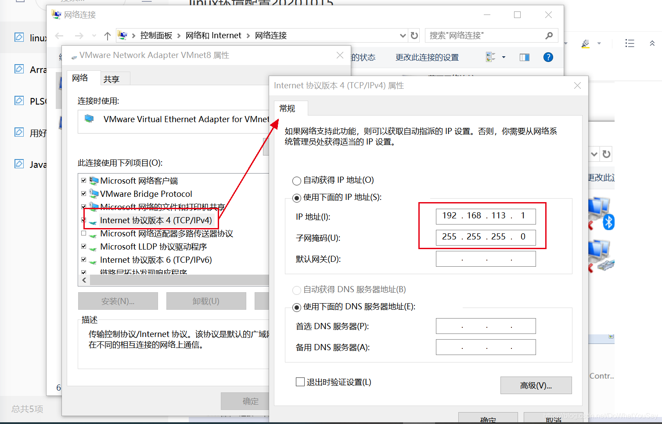662x424 pixels.
Task: Change view layout icon in toolbar
Action: [490, 57]
